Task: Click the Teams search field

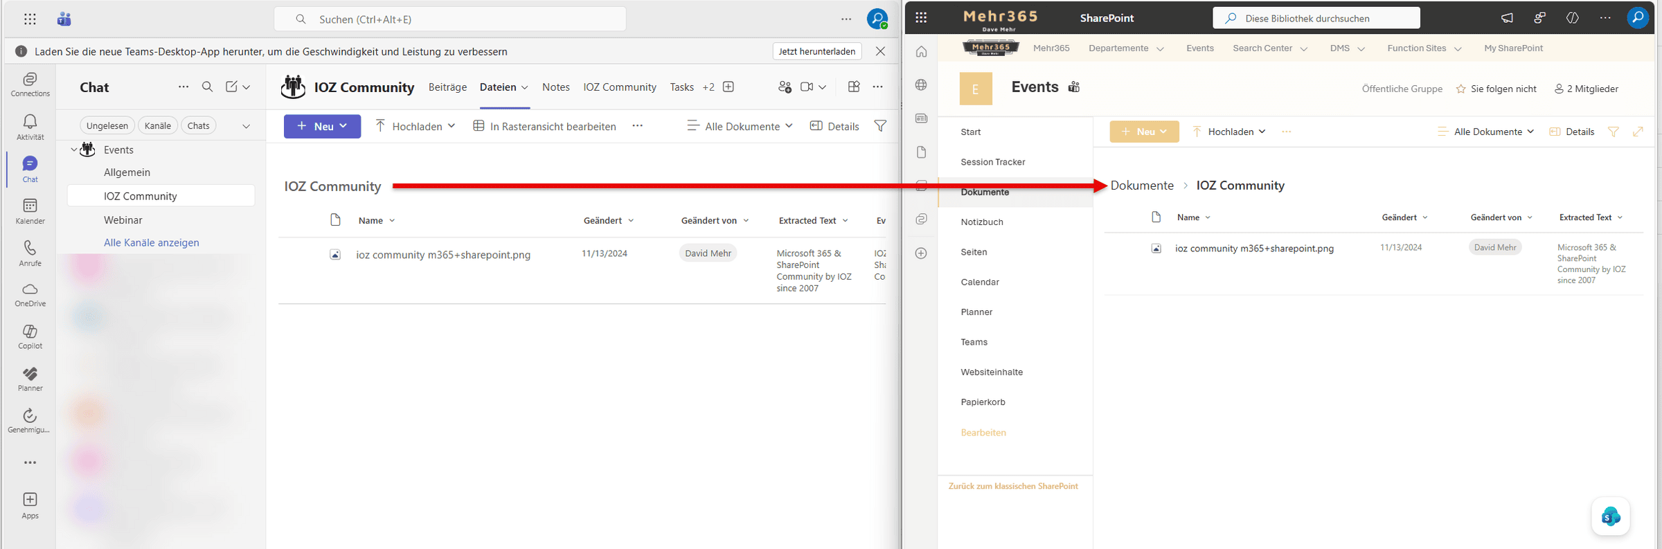Action: [x=450, y=19]
